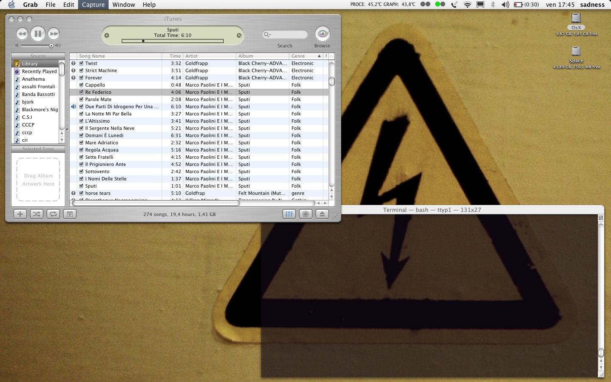Open the Window menu
611x382 pixels.
click(124, 5)
